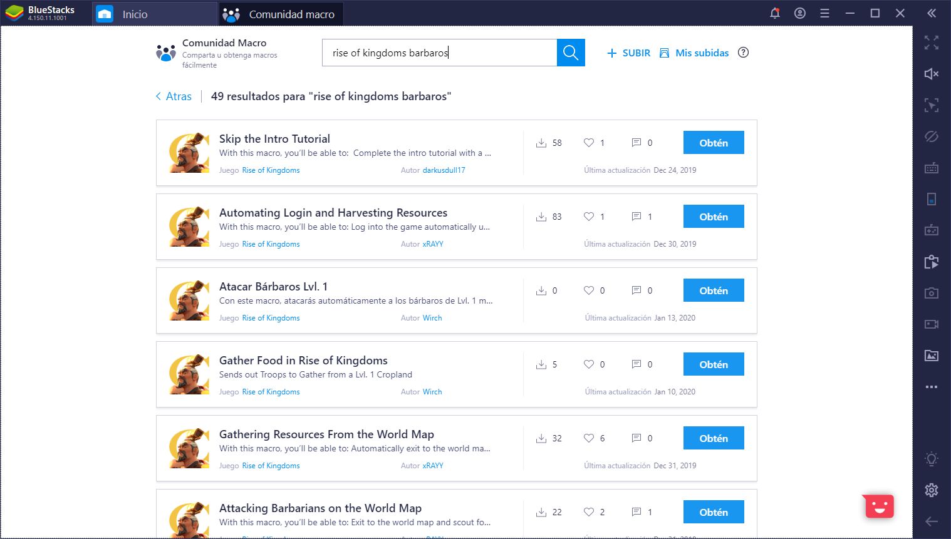Click Obtén for Skip the Intro Tutorial

tap(714, 143)
